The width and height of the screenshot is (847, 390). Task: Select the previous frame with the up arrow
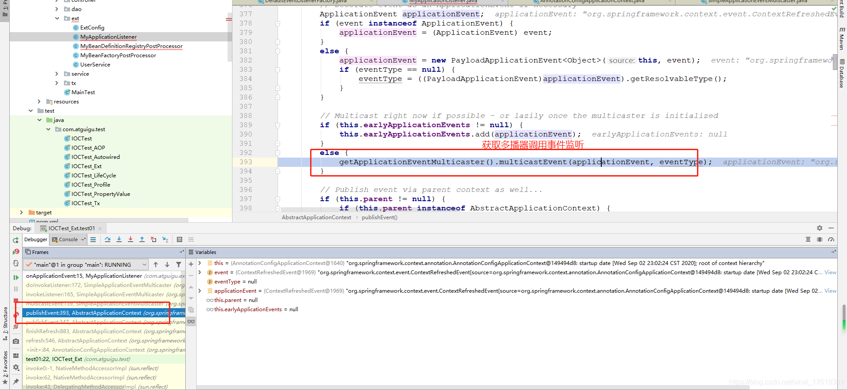(x=156, y=265)
